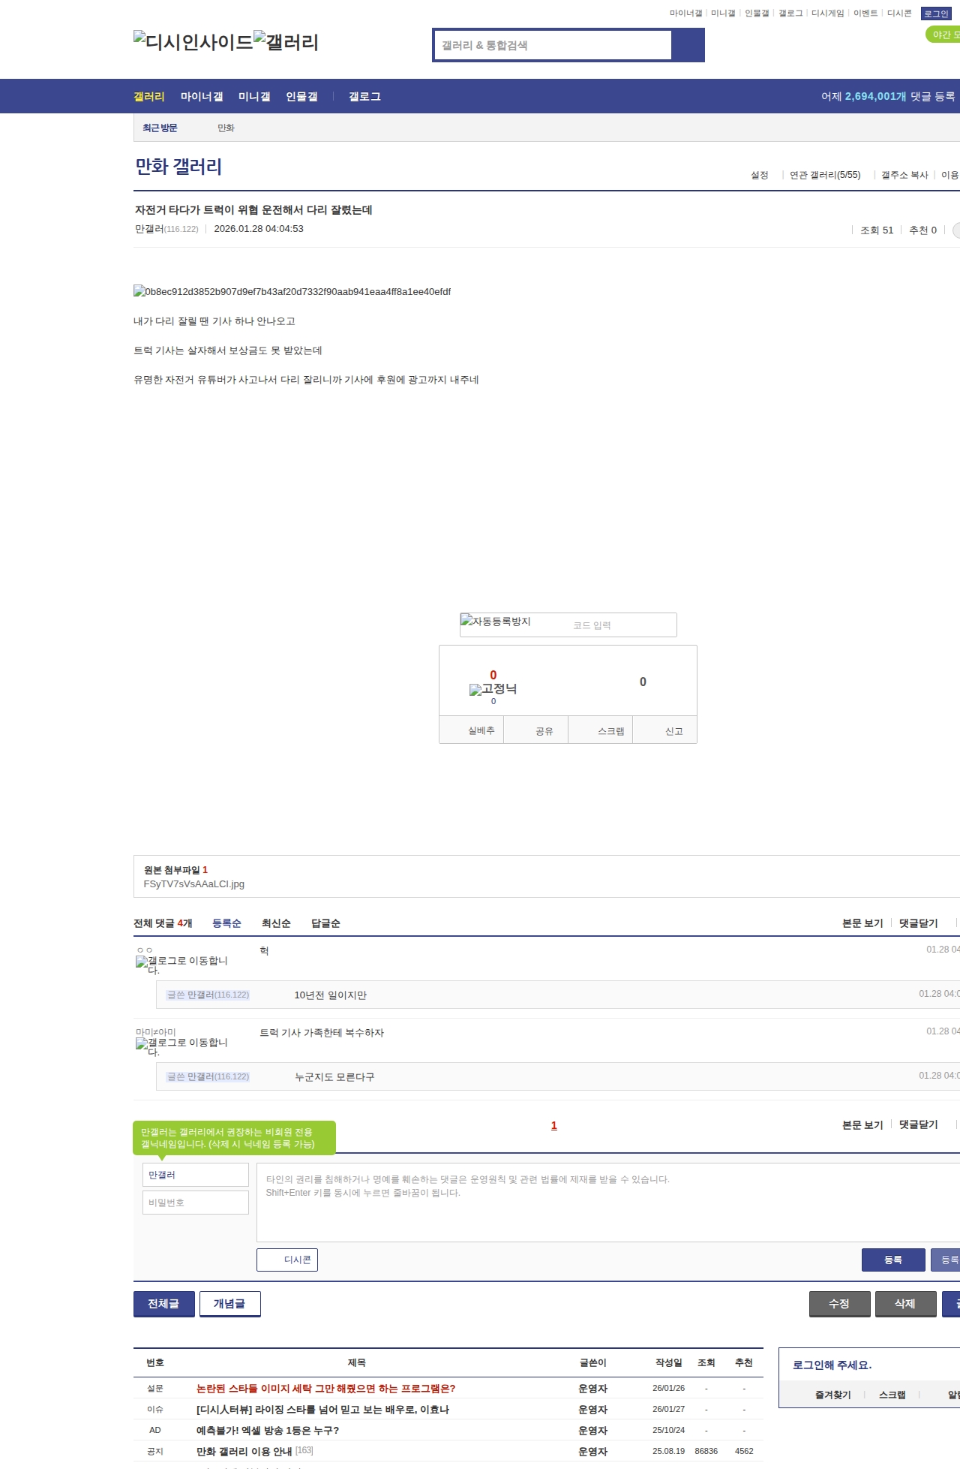
Task: Click the 자동등록방지 captcha image
Action: 496,622
